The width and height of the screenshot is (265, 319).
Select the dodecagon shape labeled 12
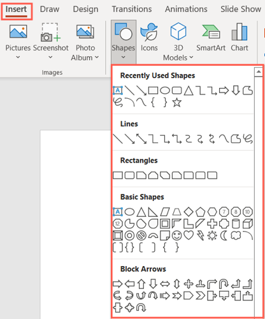point(118,224)
